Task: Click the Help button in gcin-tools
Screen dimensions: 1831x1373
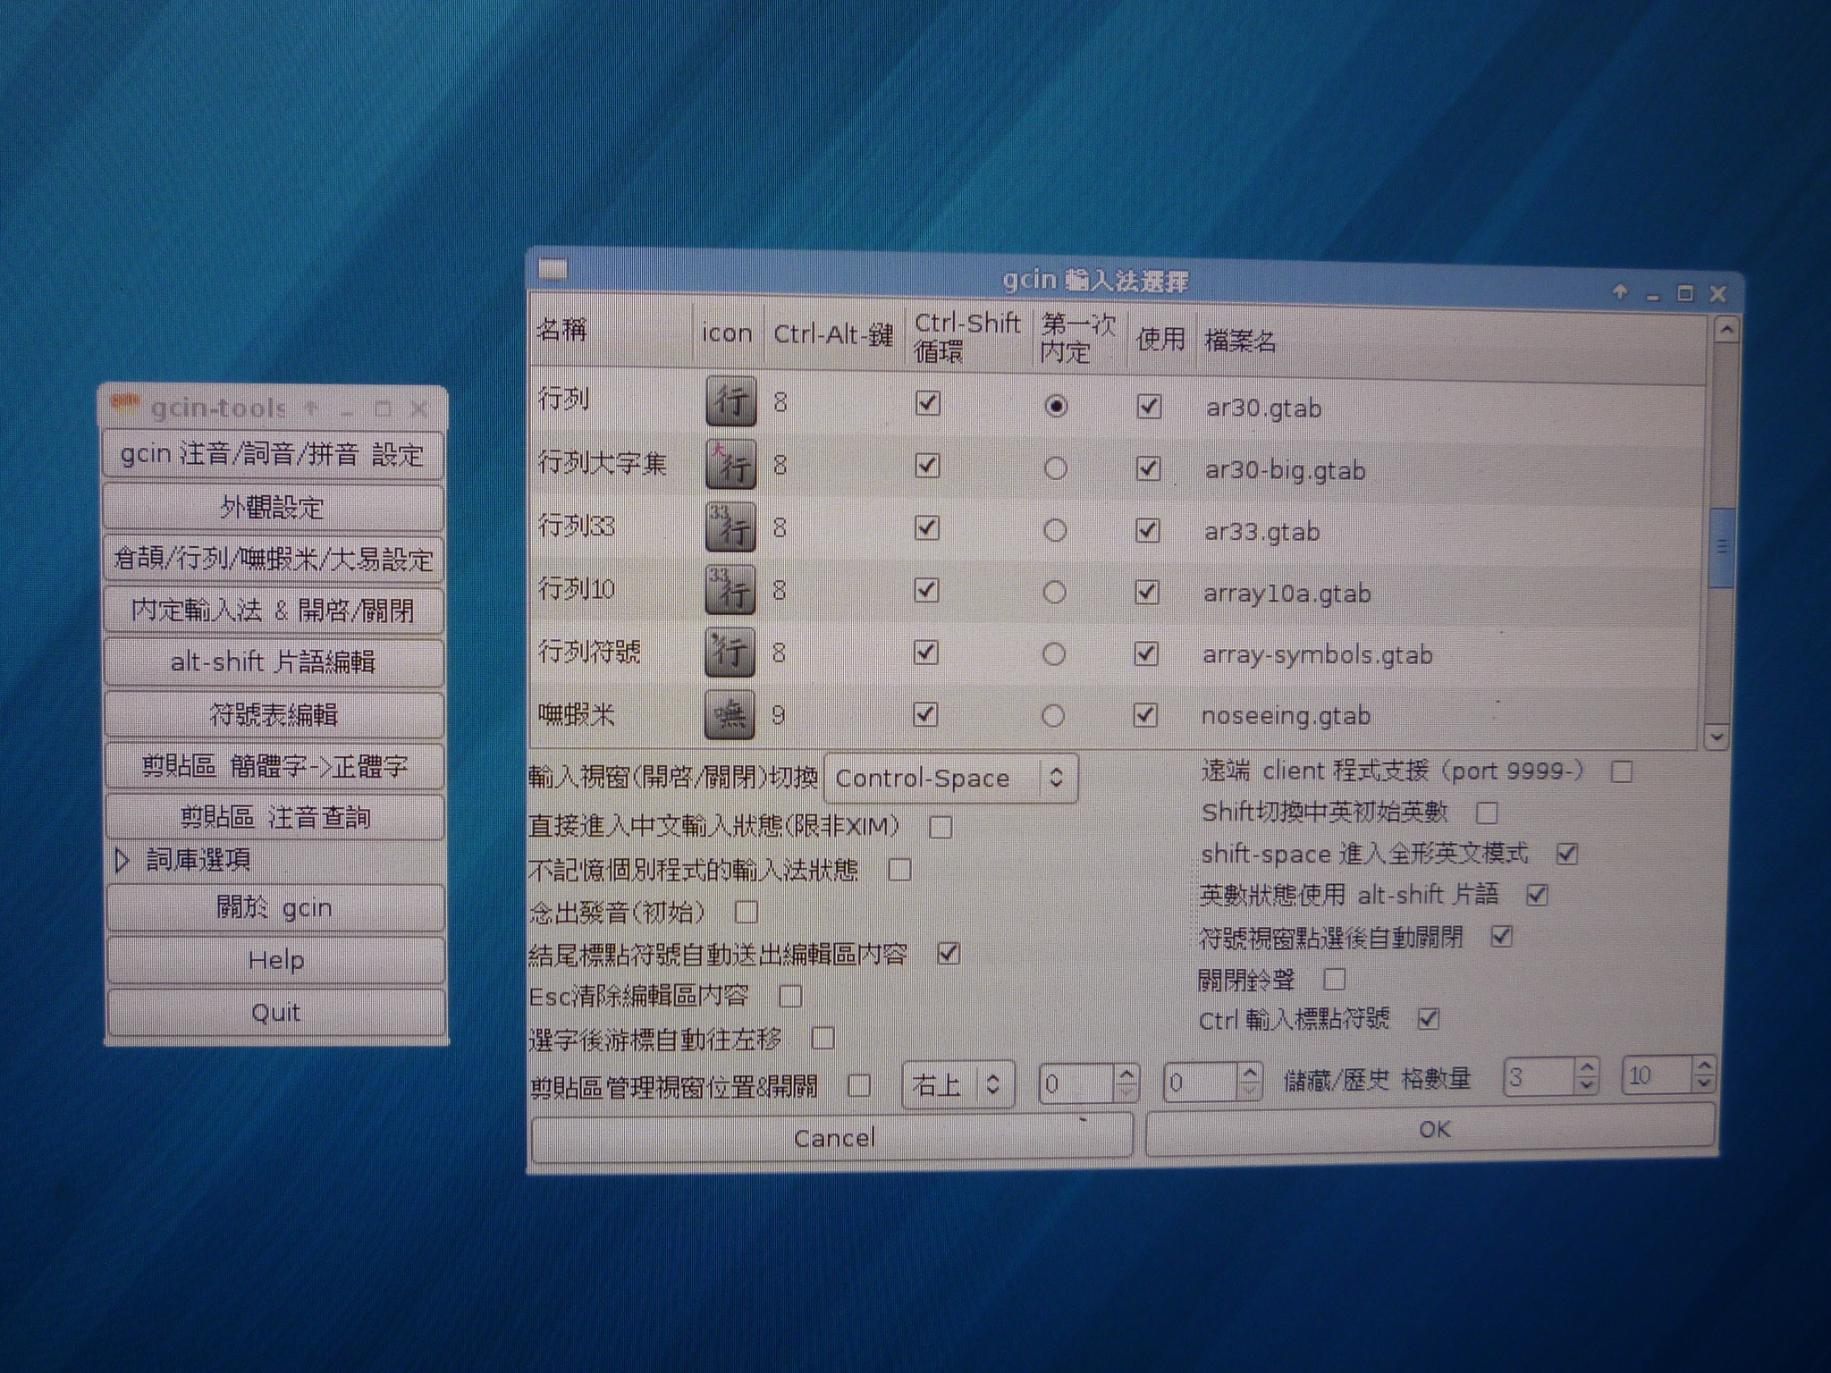Action: [x=276, y=960]
